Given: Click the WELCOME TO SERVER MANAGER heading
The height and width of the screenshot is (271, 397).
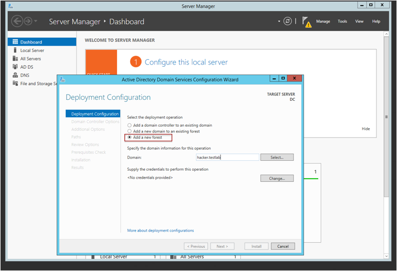Looking at the screenshot, I should point(120,40).
